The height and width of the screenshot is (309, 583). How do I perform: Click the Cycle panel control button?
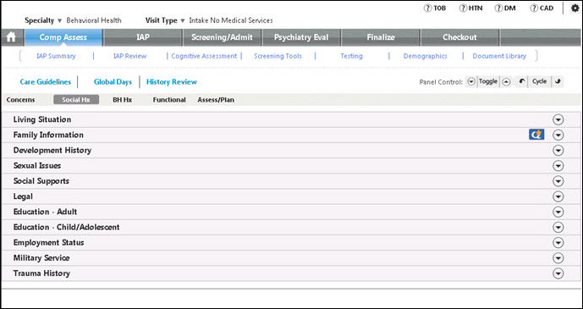click(540, 81)
